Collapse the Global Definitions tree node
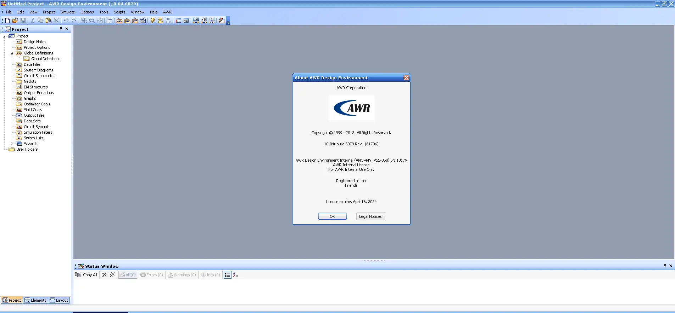The height and width of the screenshot is (313, 675). 12,53
